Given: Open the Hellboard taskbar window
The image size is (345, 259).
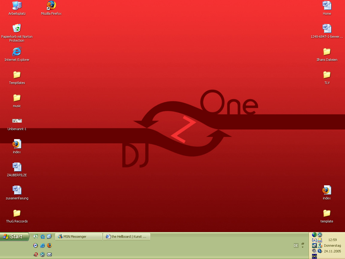Looking at the screenshot, I should [x=127, y=237].
